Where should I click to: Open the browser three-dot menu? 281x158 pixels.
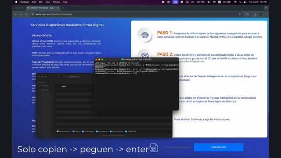(266, 14)
